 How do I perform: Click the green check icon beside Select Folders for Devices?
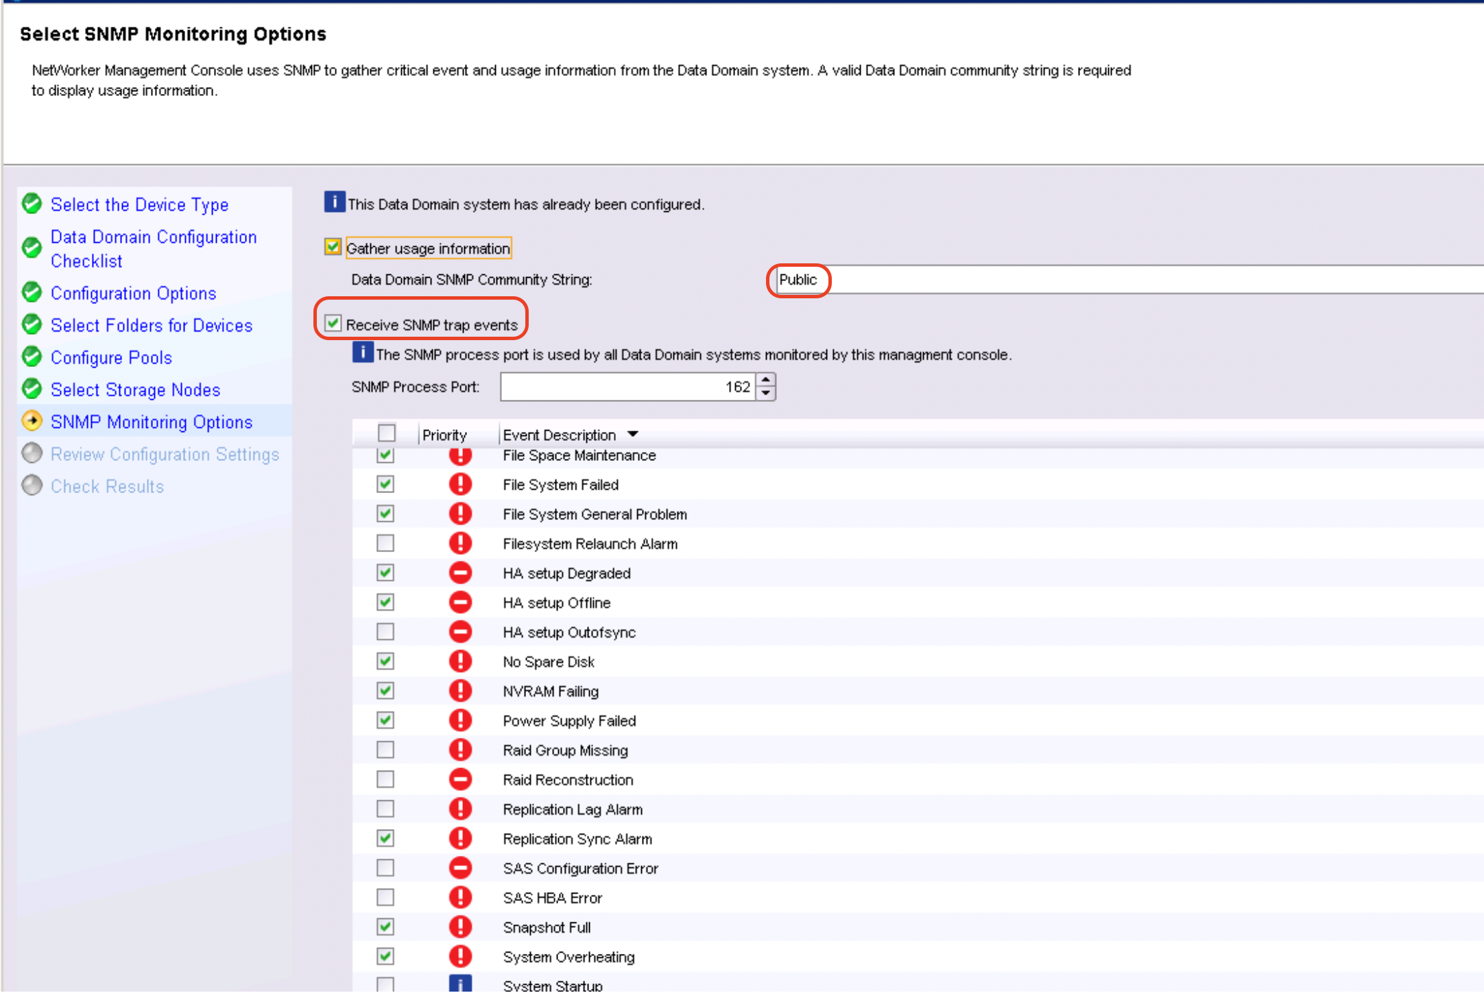(32, 324)
